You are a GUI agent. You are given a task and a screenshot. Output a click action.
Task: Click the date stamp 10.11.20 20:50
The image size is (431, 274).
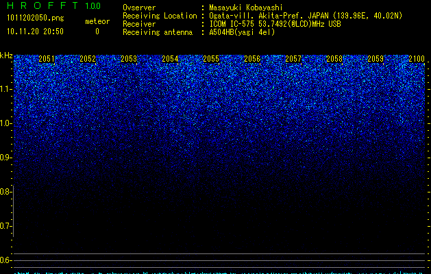click(35, 32)
